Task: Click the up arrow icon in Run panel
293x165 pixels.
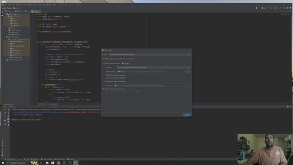Action: point(8,110)
